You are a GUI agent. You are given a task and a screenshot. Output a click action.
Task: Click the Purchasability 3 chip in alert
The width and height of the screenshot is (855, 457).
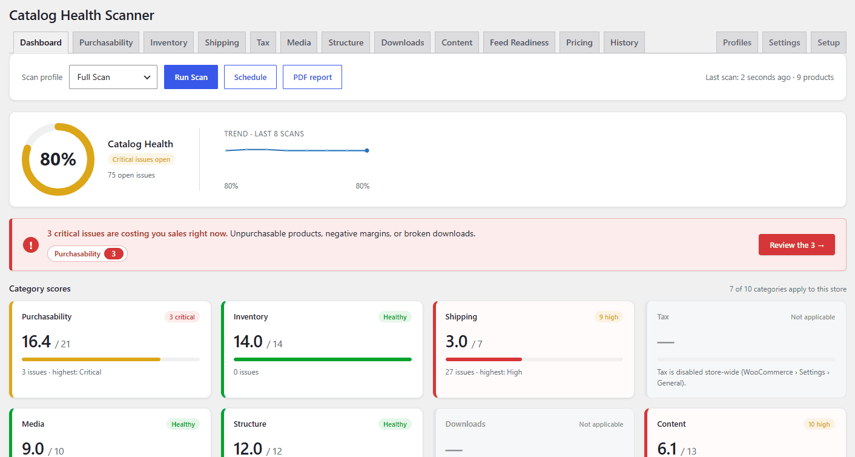87,254
